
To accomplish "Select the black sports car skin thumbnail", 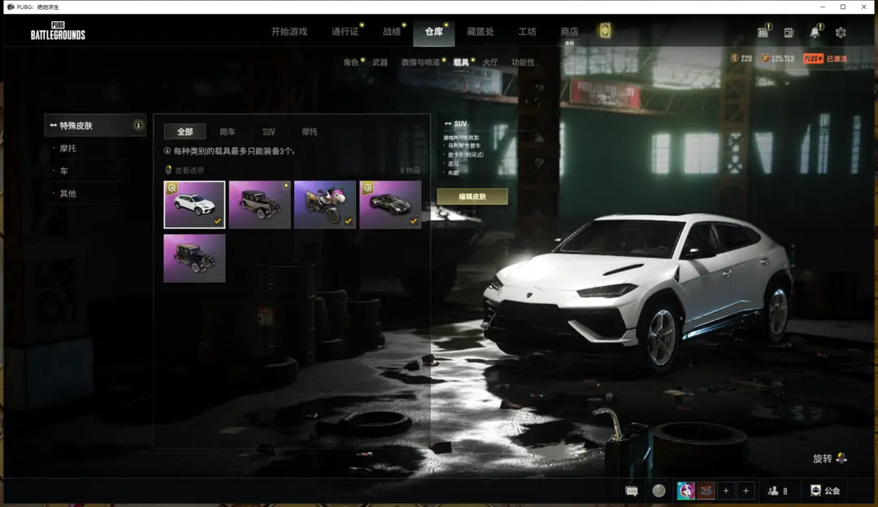I will [390, 204].
